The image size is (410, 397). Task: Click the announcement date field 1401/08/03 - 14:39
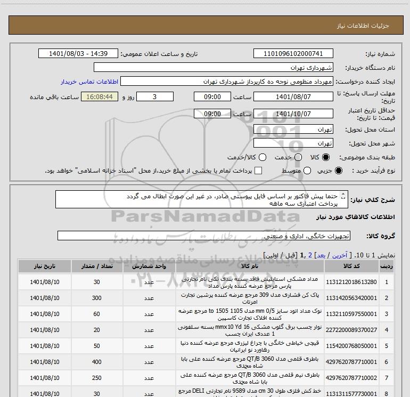point(78,53)
